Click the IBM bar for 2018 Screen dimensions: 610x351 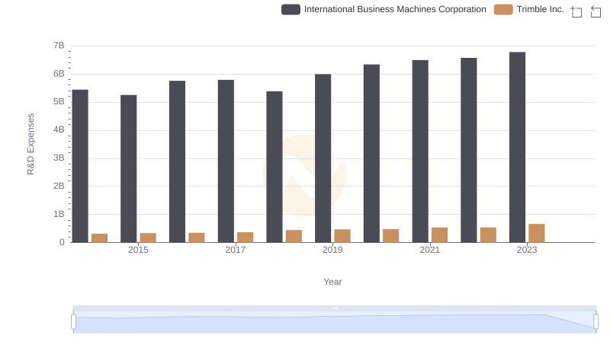[274, 167]
